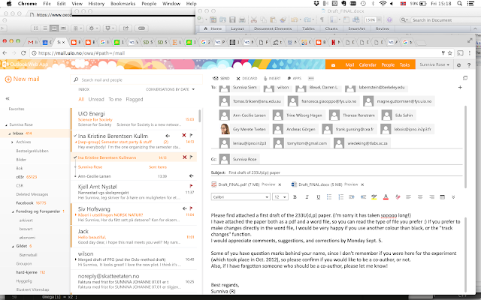Bookmark this page with the star icon
The width and height of the screenshot is (481, 300).
coord(450,53)
